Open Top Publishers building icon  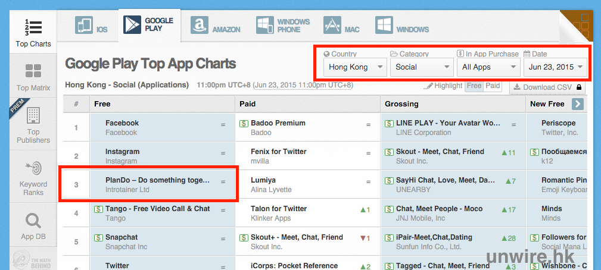click(33, 115)
